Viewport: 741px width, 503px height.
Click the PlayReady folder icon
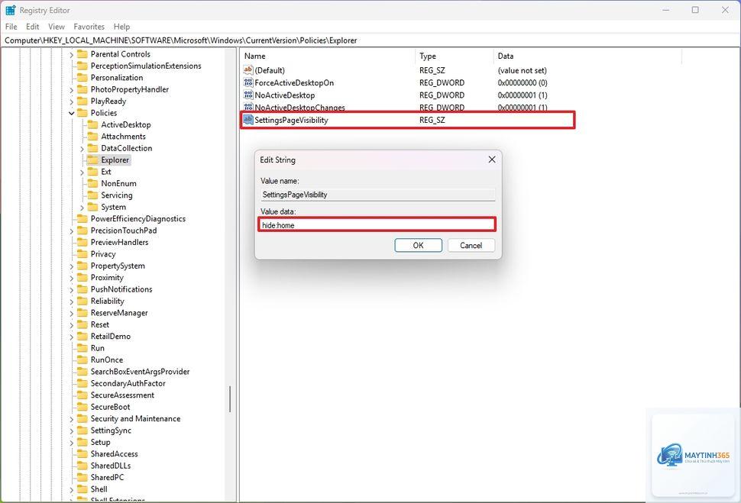(x=83, y=101)
